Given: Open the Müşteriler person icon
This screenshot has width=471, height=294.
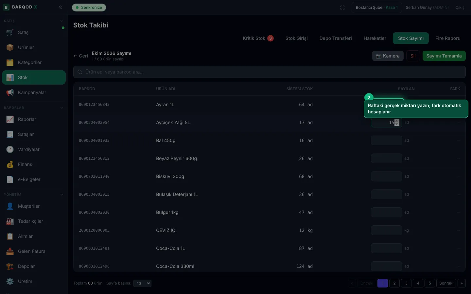Looking at the screenshot, I should coord(10,206).
